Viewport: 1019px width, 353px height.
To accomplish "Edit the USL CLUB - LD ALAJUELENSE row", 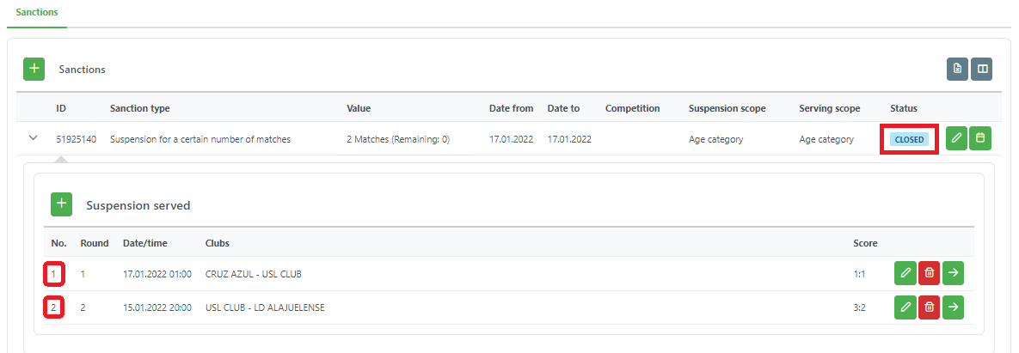I will pos(905,307).
